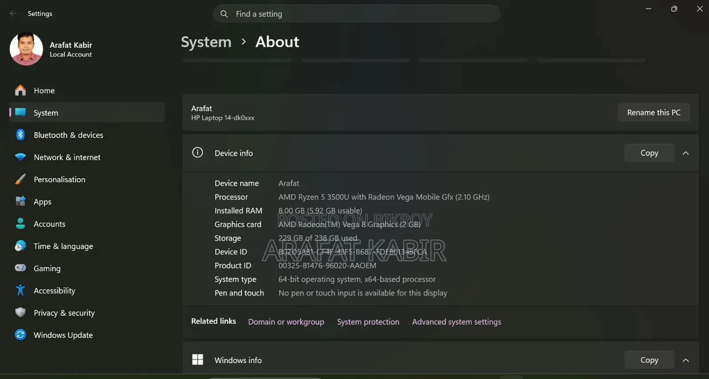
Task: Click the Accounts person icon
Action: (x=20, y=223)
